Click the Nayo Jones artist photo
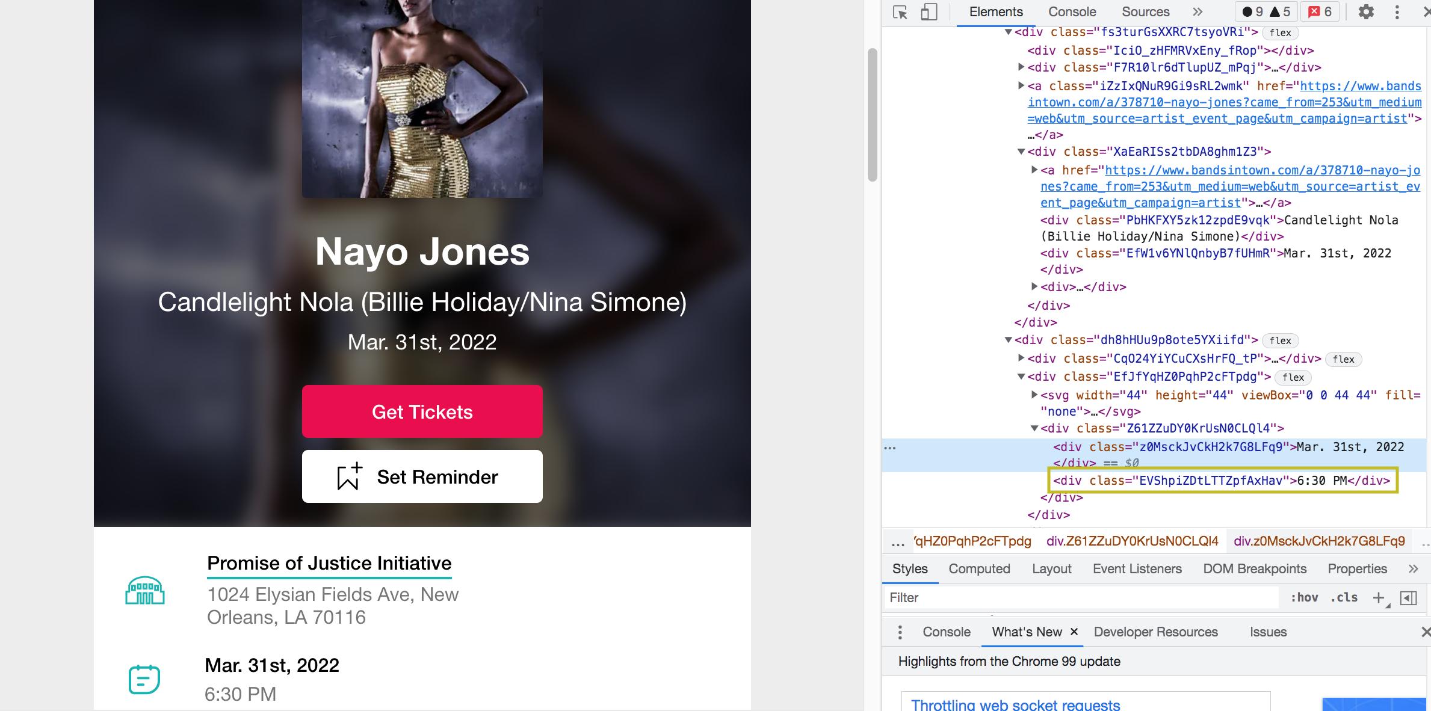 coord(422,99)
